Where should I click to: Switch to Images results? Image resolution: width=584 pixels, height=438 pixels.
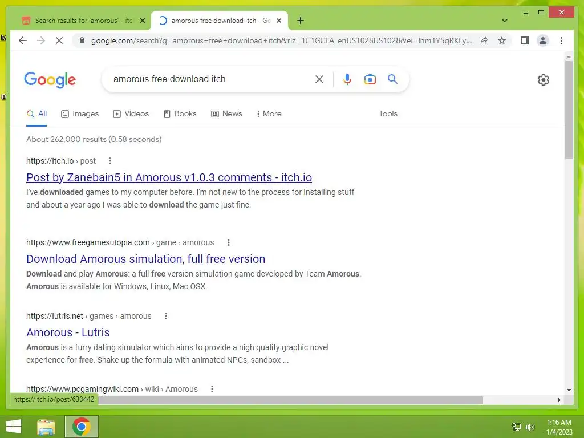click(80, 114)
